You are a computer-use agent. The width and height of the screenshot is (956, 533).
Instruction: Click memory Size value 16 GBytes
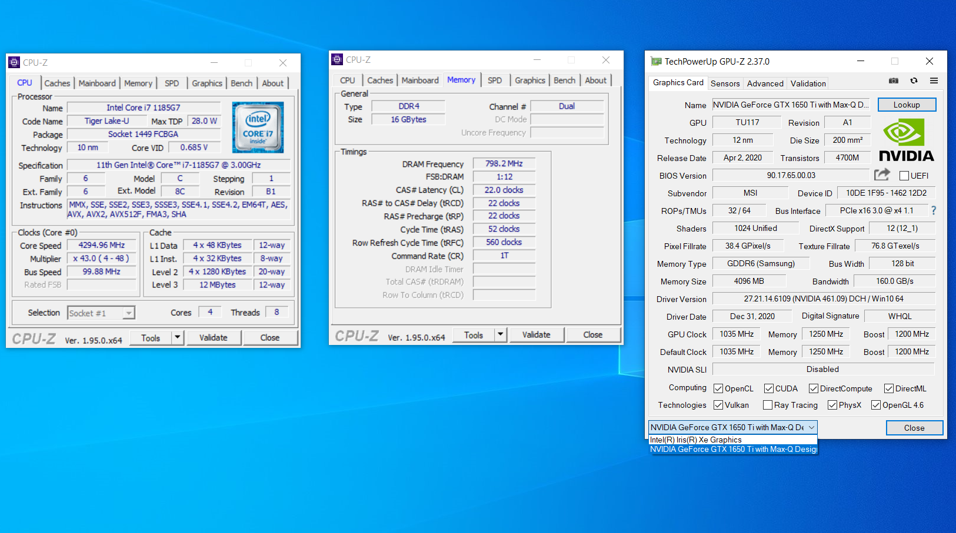pos(408,119)
